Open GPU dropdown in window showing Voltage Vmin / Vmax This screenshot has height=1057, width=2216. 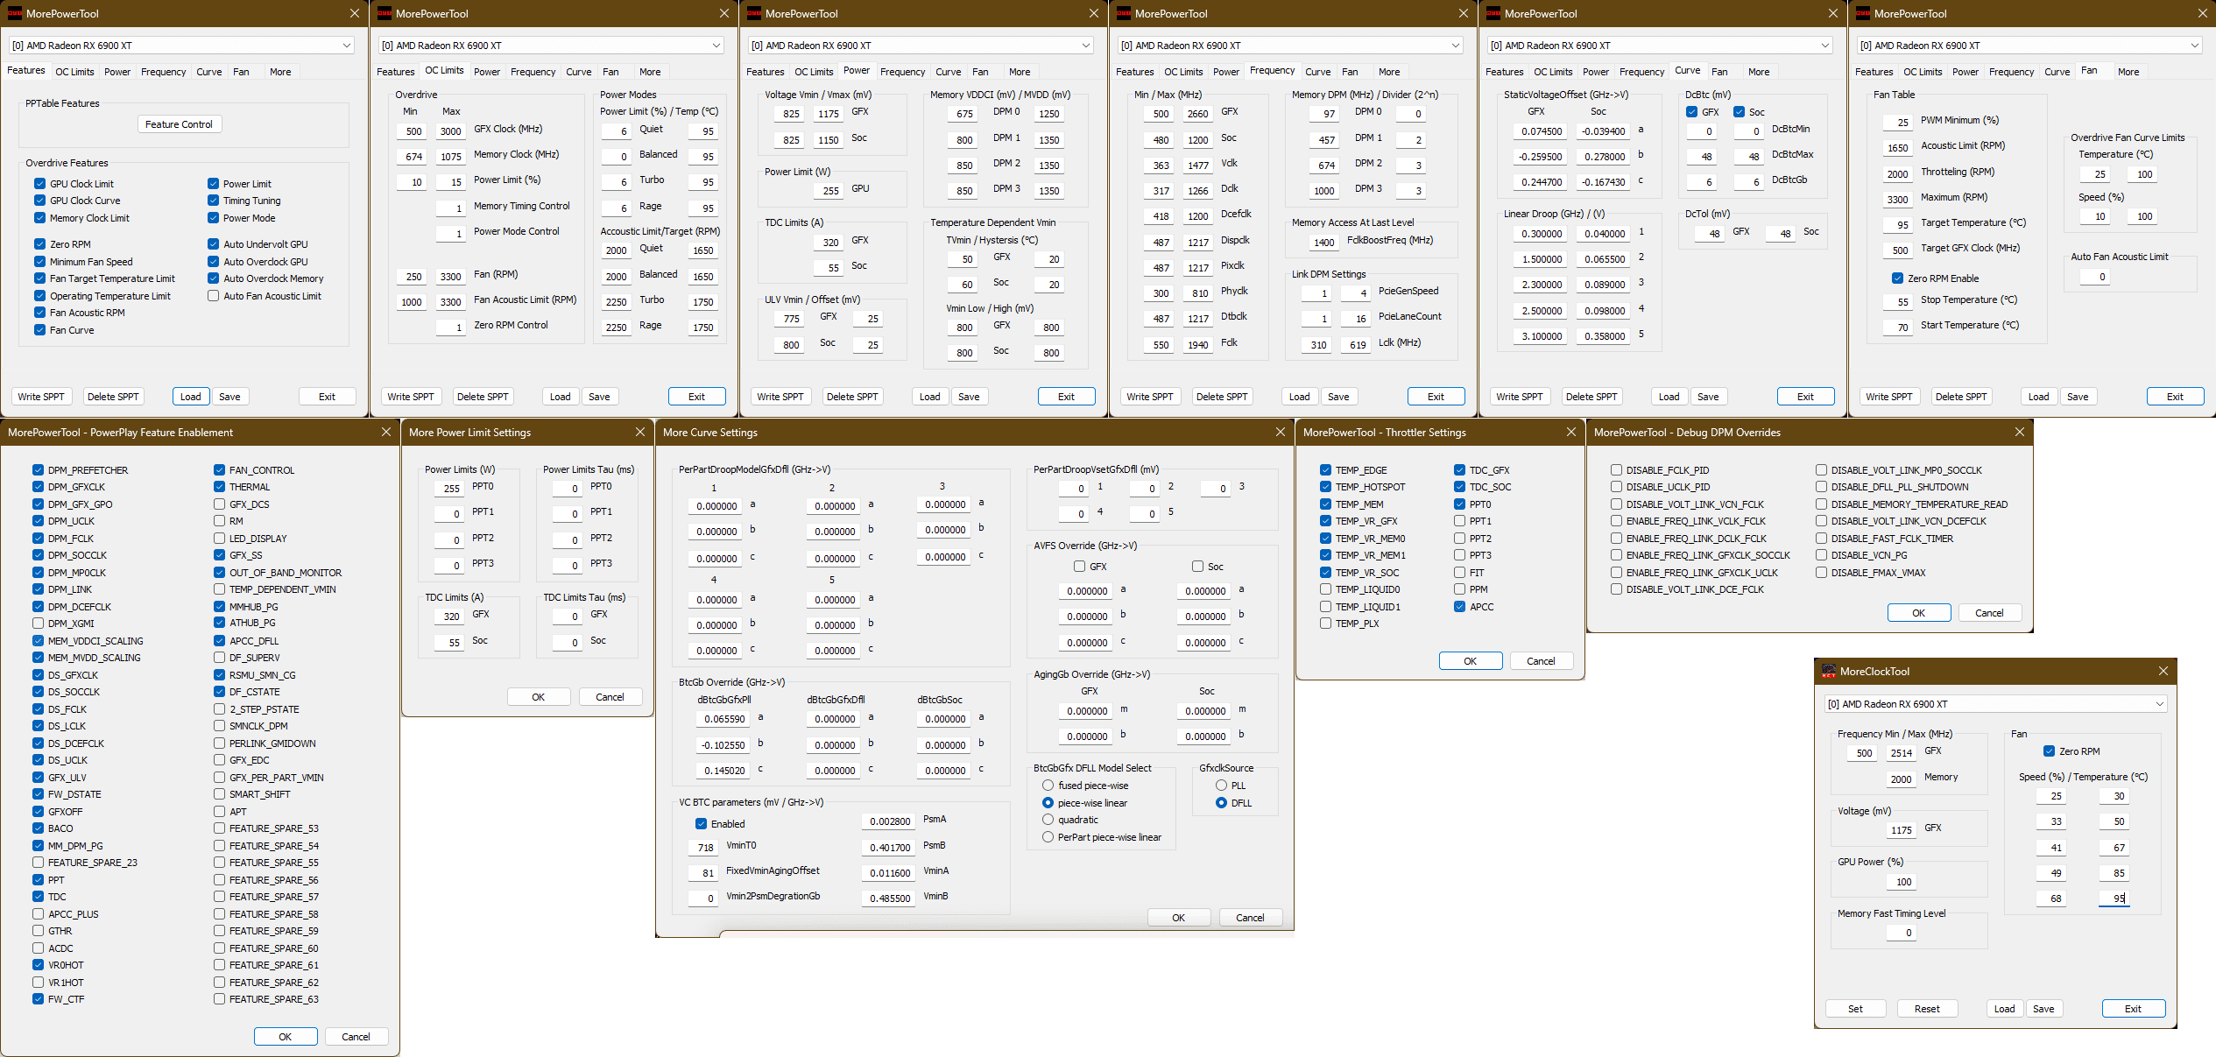click(x=921, y=46)
